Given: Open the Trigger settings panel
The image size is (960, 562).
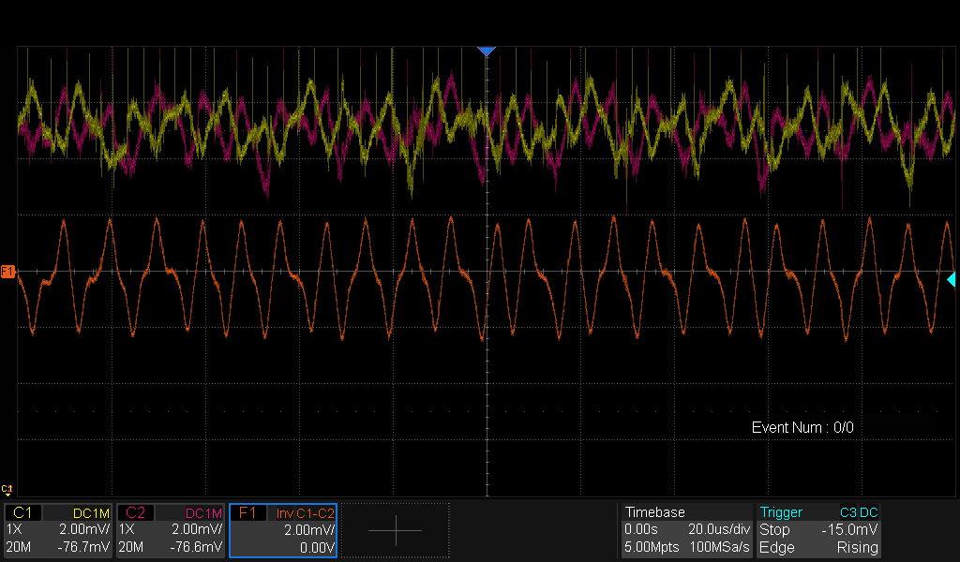Looking at the screenshot, I should (x=781, y=512).
